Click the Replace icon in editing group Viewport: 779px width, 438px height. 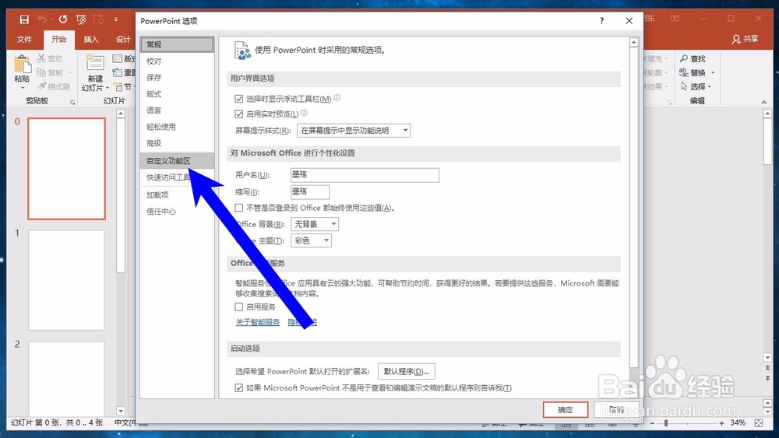tap(684, 72)
